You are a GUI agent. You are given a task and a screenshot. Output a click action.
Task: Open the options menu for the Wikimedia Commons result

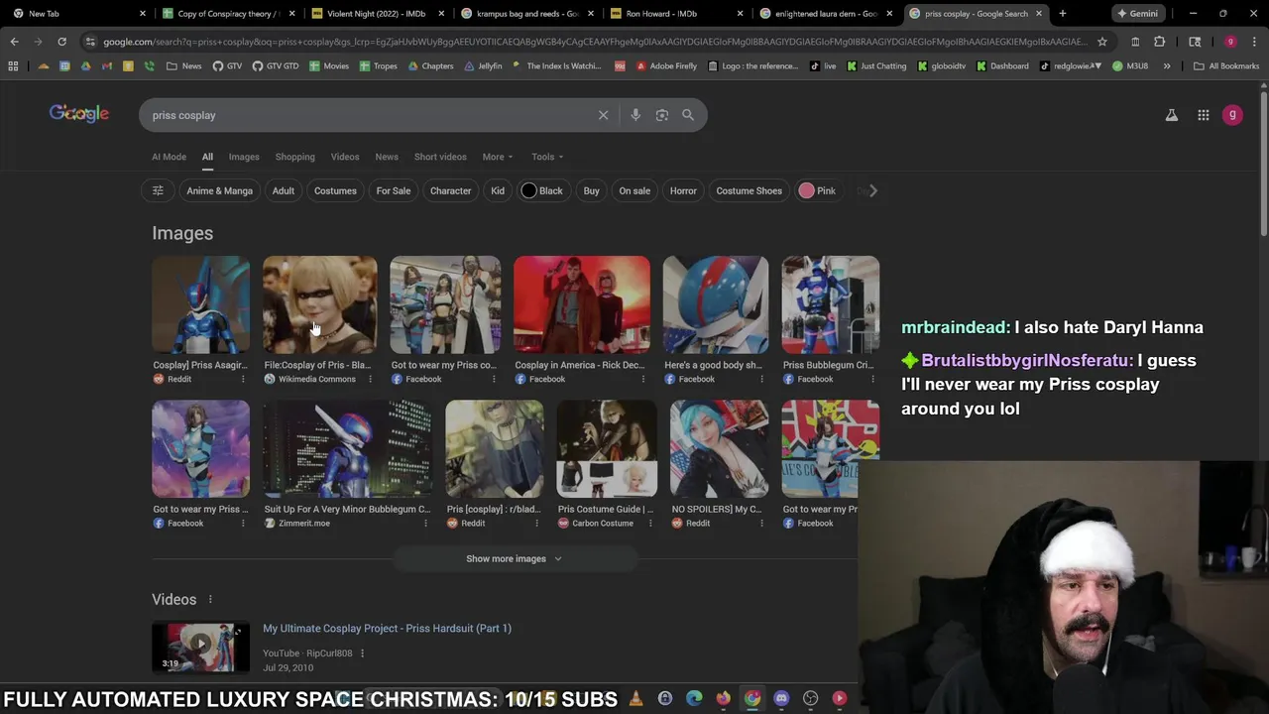[x=370, y=379]
